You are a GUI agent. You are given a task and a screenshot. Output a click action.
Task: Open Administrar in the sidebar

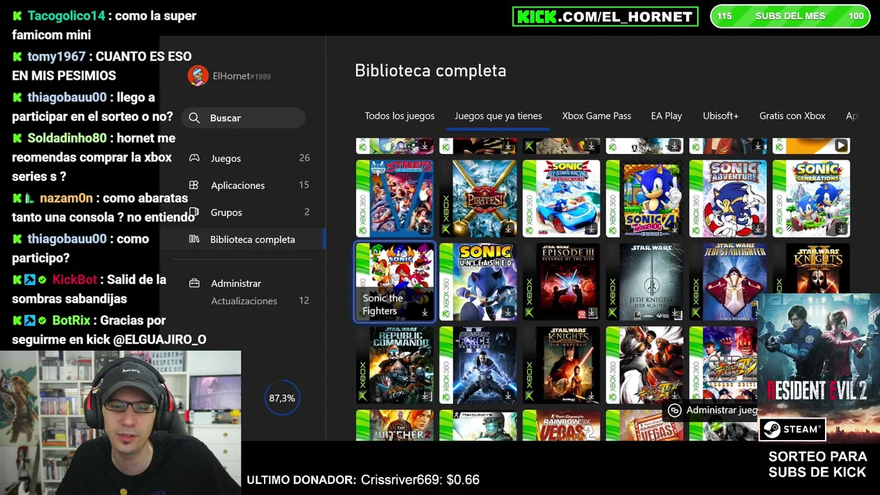point(236,283)
